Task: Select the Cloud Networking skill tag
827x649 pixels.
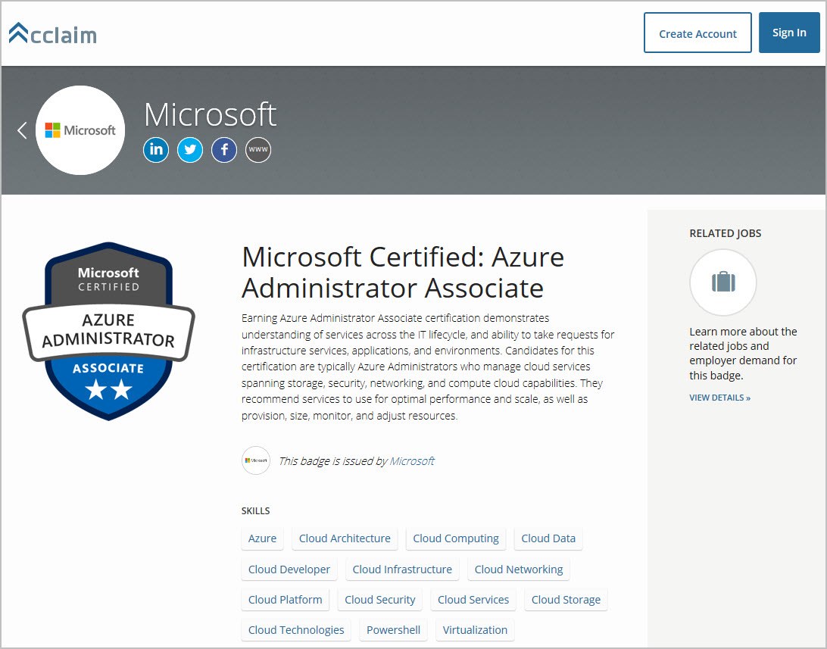Action: click(519, 569)
